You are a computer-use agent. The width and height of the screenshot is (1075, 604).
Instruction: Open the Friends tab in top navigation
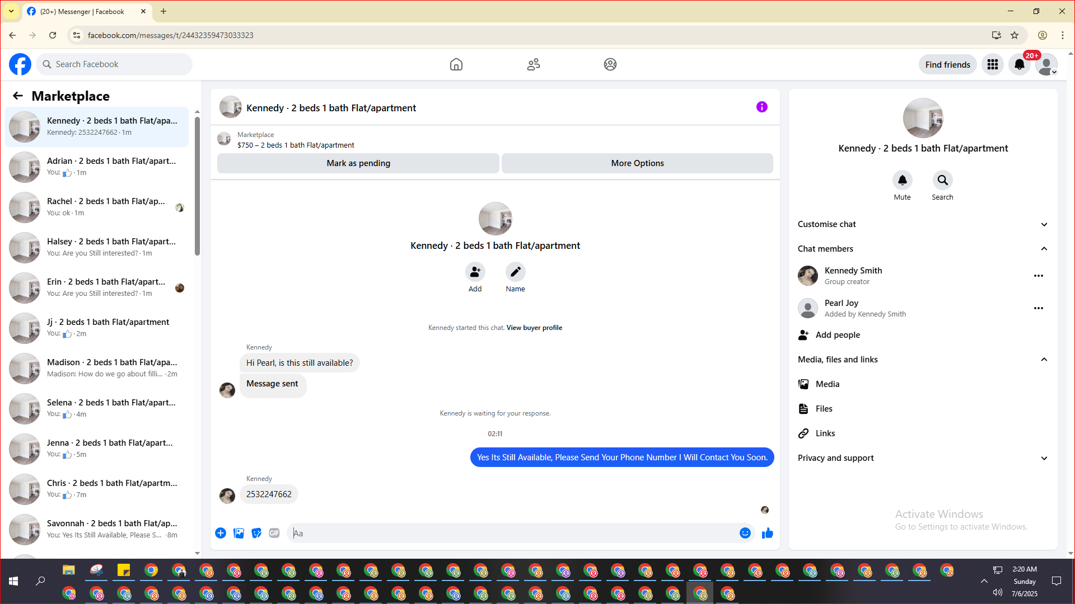(x=533, y=64)
